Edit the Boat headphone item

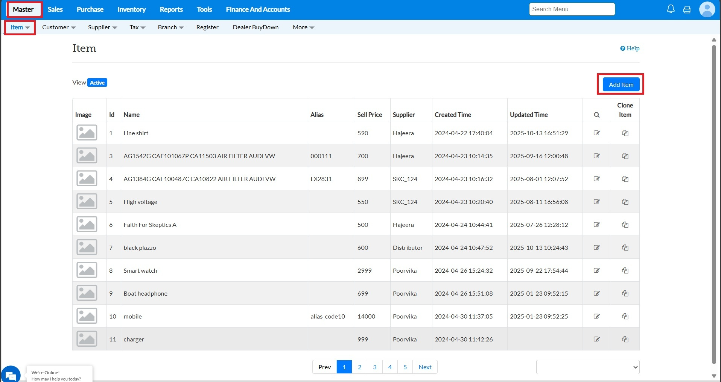tap(596, 293)
